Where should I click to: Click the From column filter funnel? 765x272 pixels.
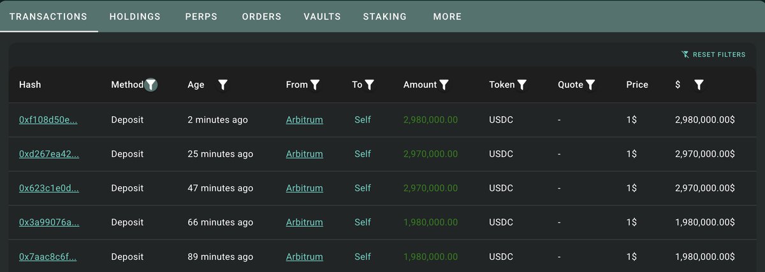pos(315,85)
